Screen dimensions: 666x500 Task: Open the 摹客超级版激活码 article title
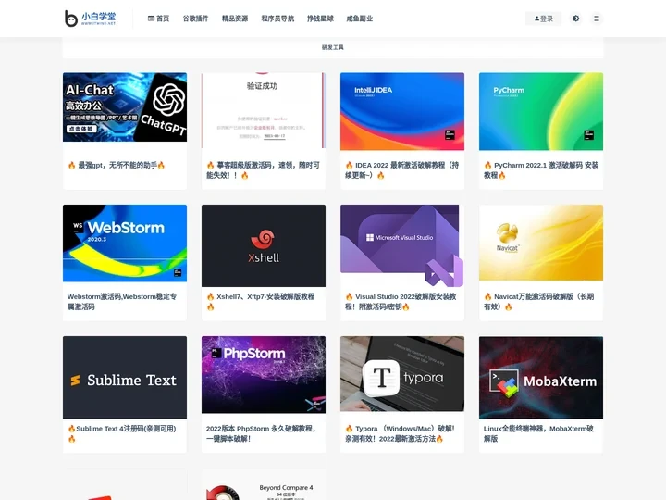pos(263,170)
